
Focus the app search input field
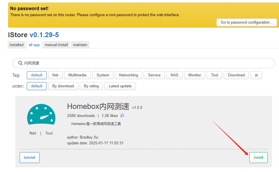(144, 63)
